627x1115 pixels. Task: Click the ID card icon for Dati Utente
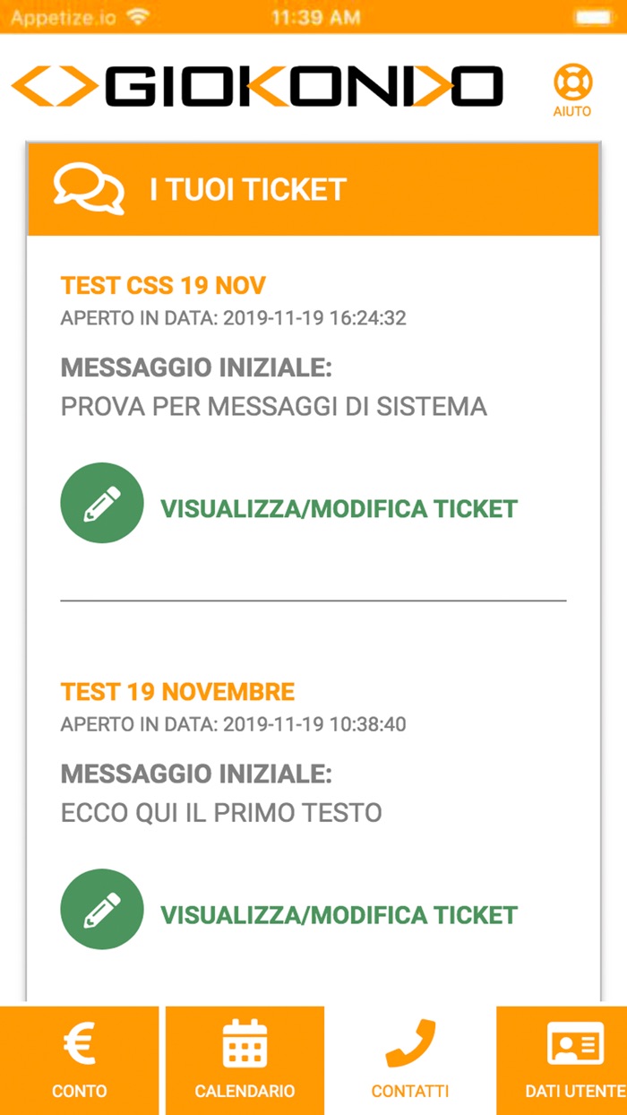click(x=574, y=1044)
